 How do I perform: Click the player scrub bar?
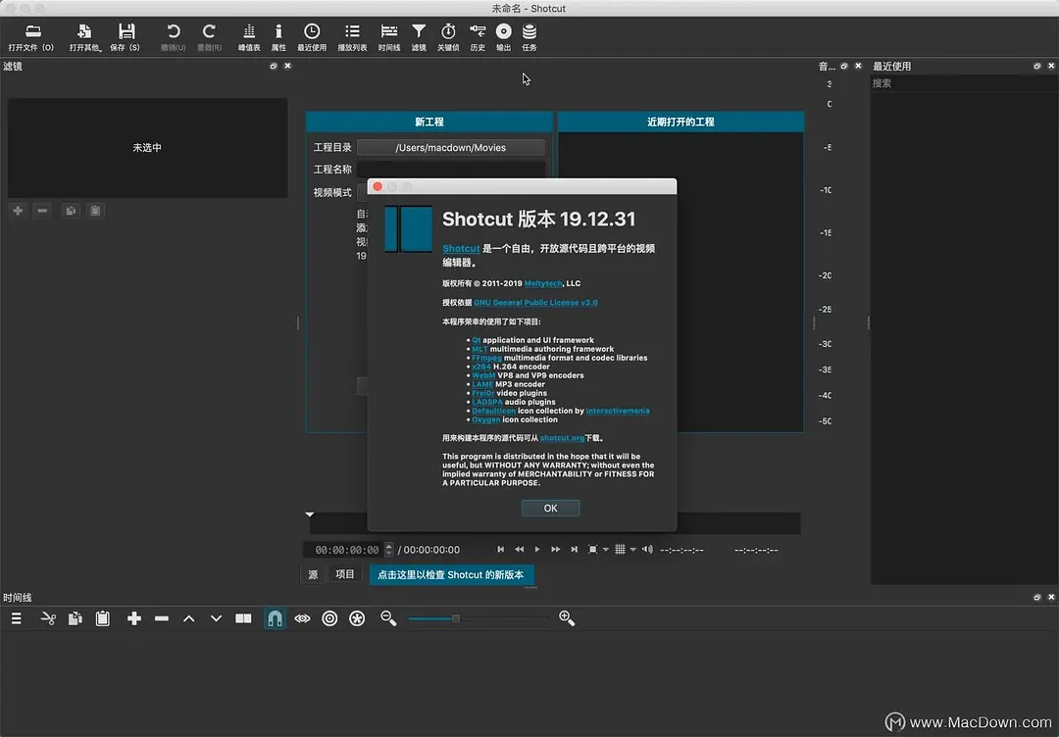pos(554,523)
